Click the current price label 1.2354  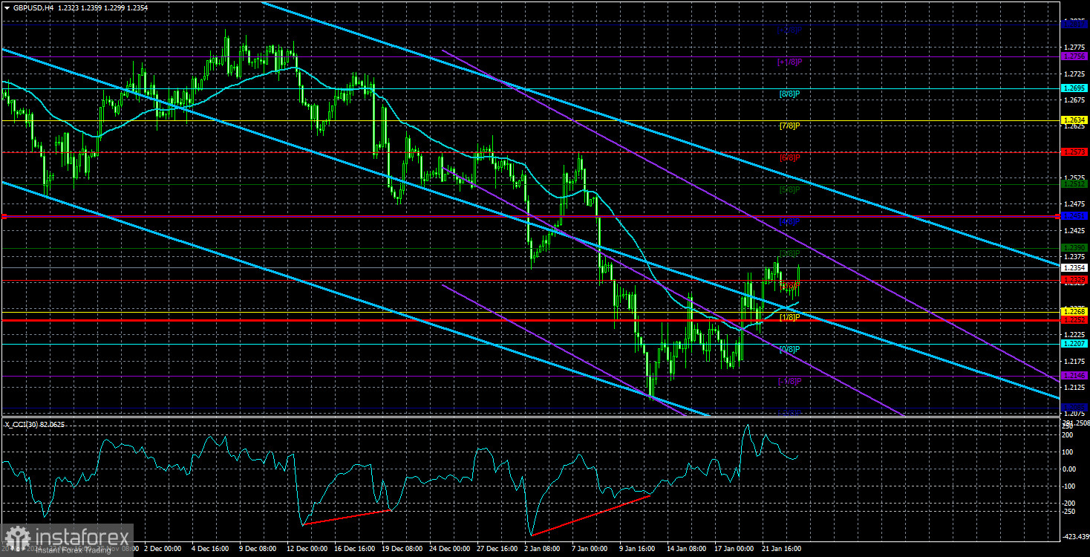click(1074, 267)
